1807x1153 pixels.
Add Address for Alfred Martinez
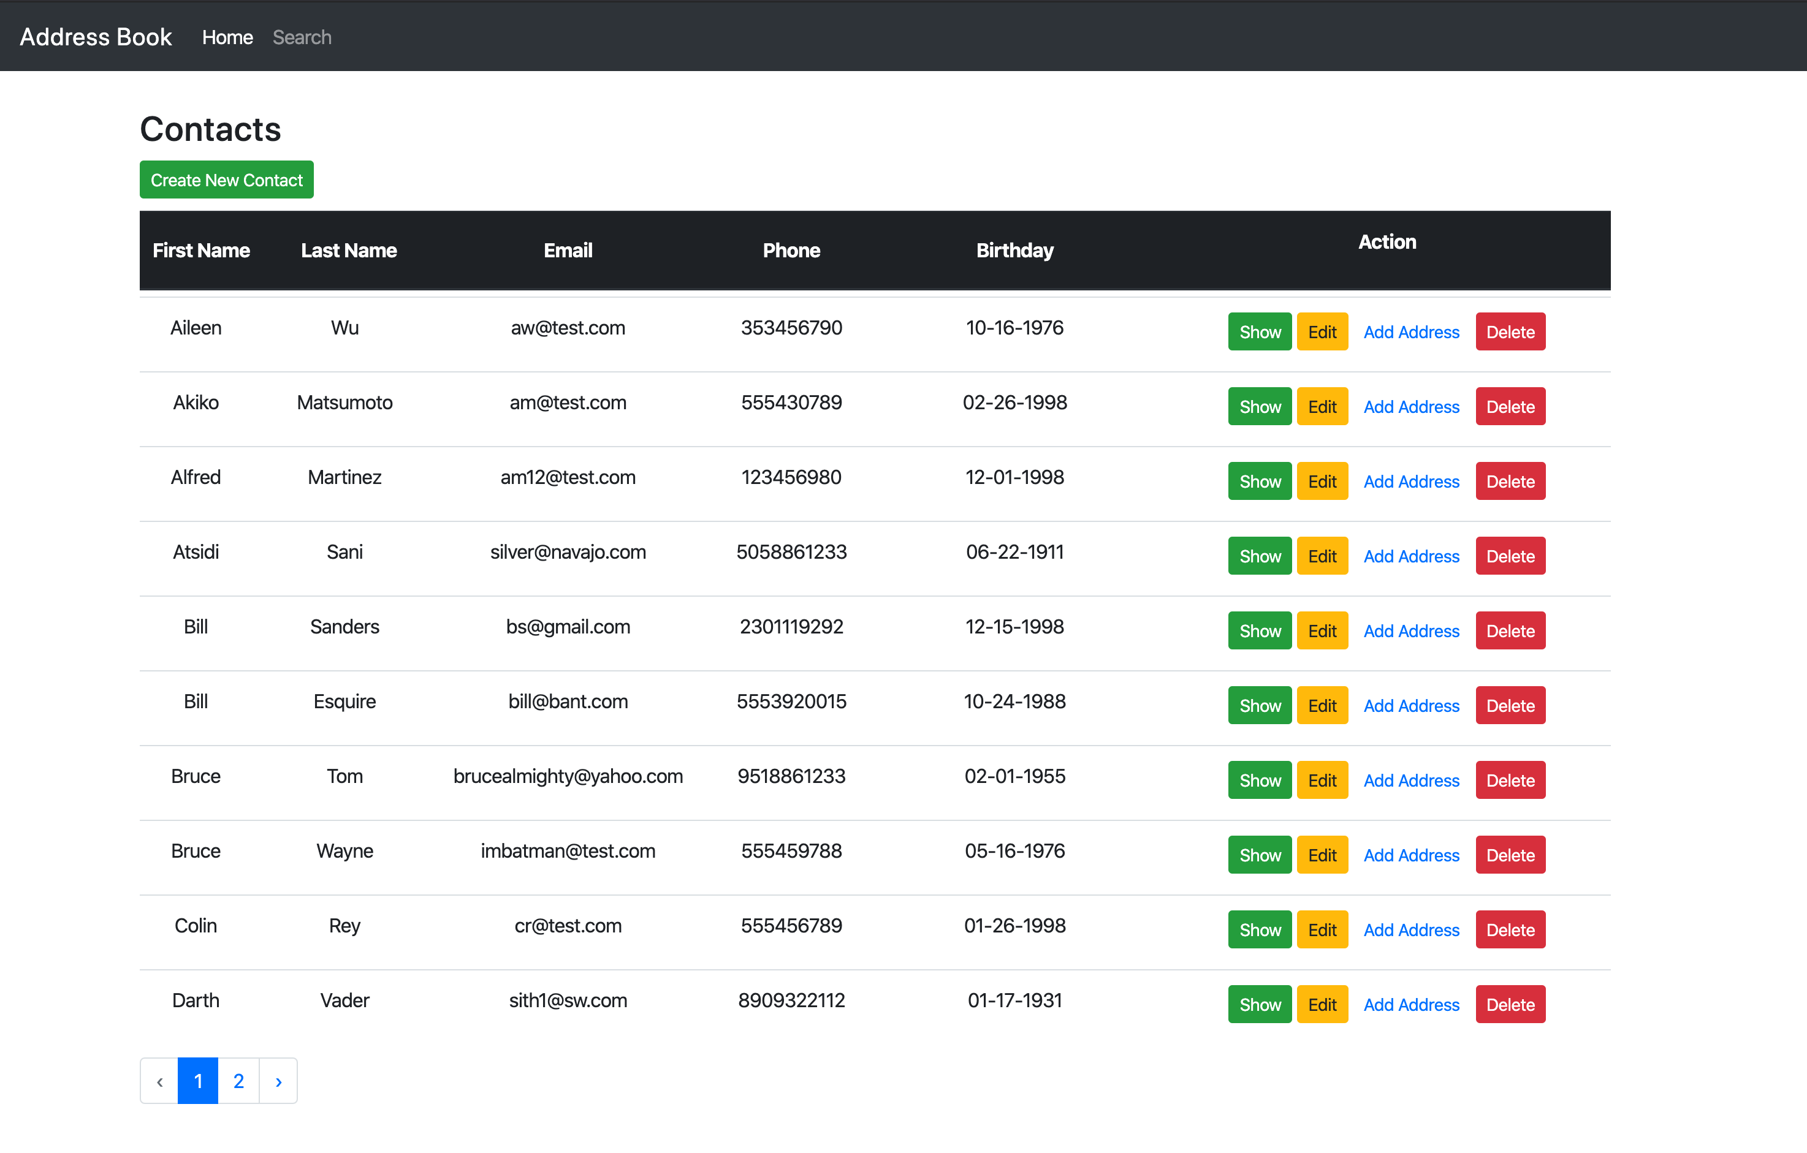[1412, 481]
